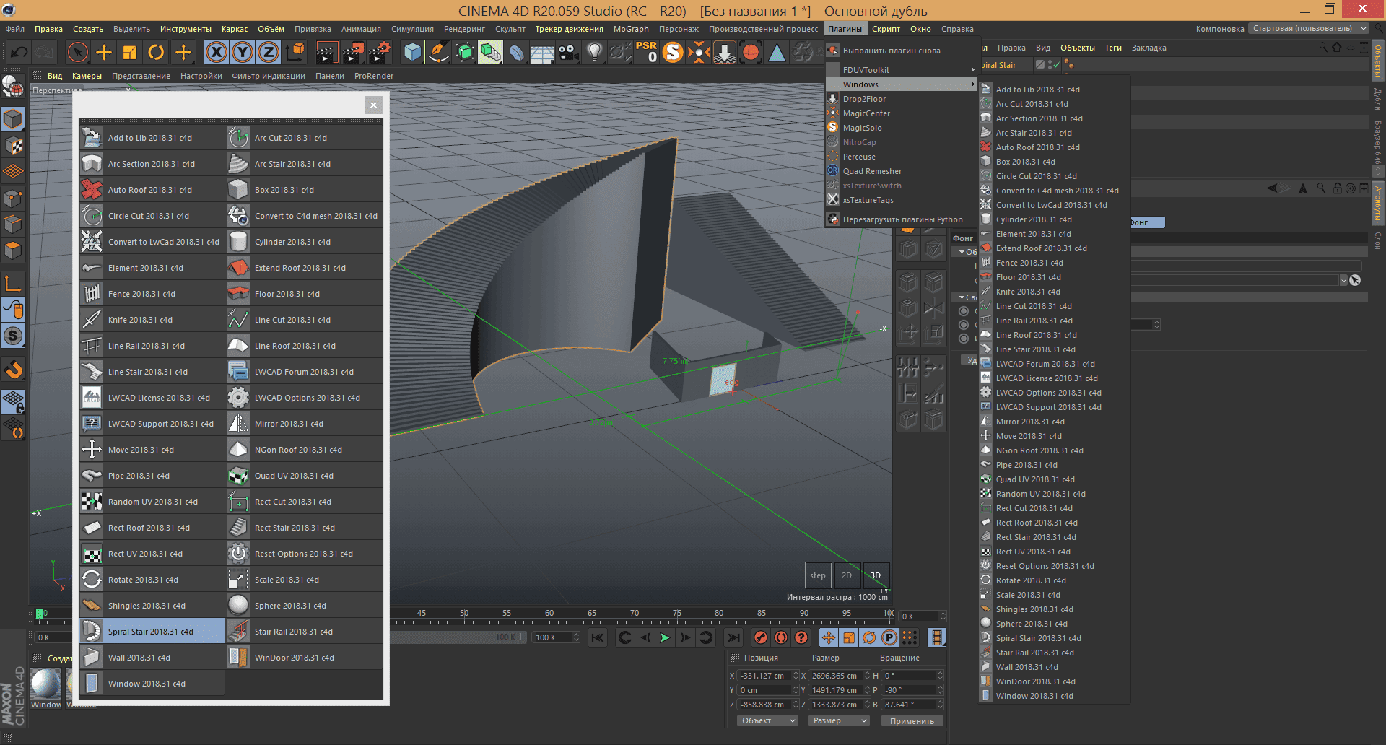Select Pipe 2018.31 in floating palette

152,475
